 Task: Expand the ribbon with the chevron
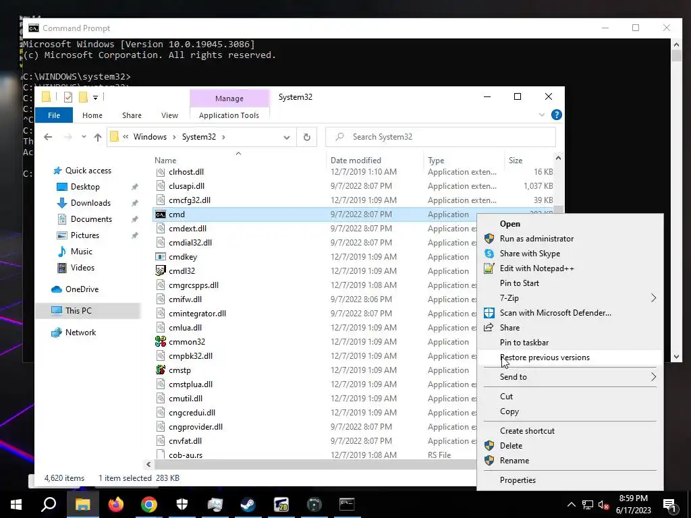[542, 115]
